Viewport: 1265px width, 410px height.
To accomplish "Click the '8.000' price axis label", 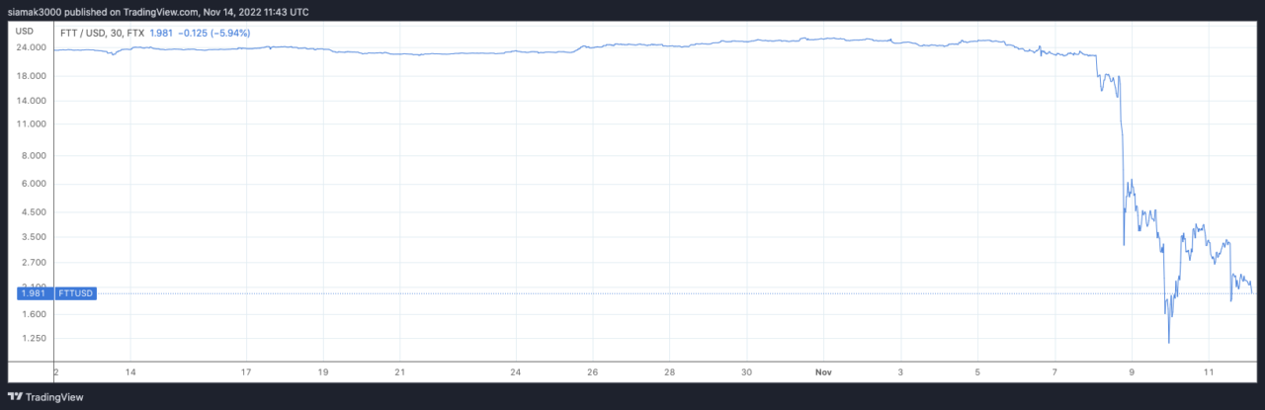I will point(34,156).
